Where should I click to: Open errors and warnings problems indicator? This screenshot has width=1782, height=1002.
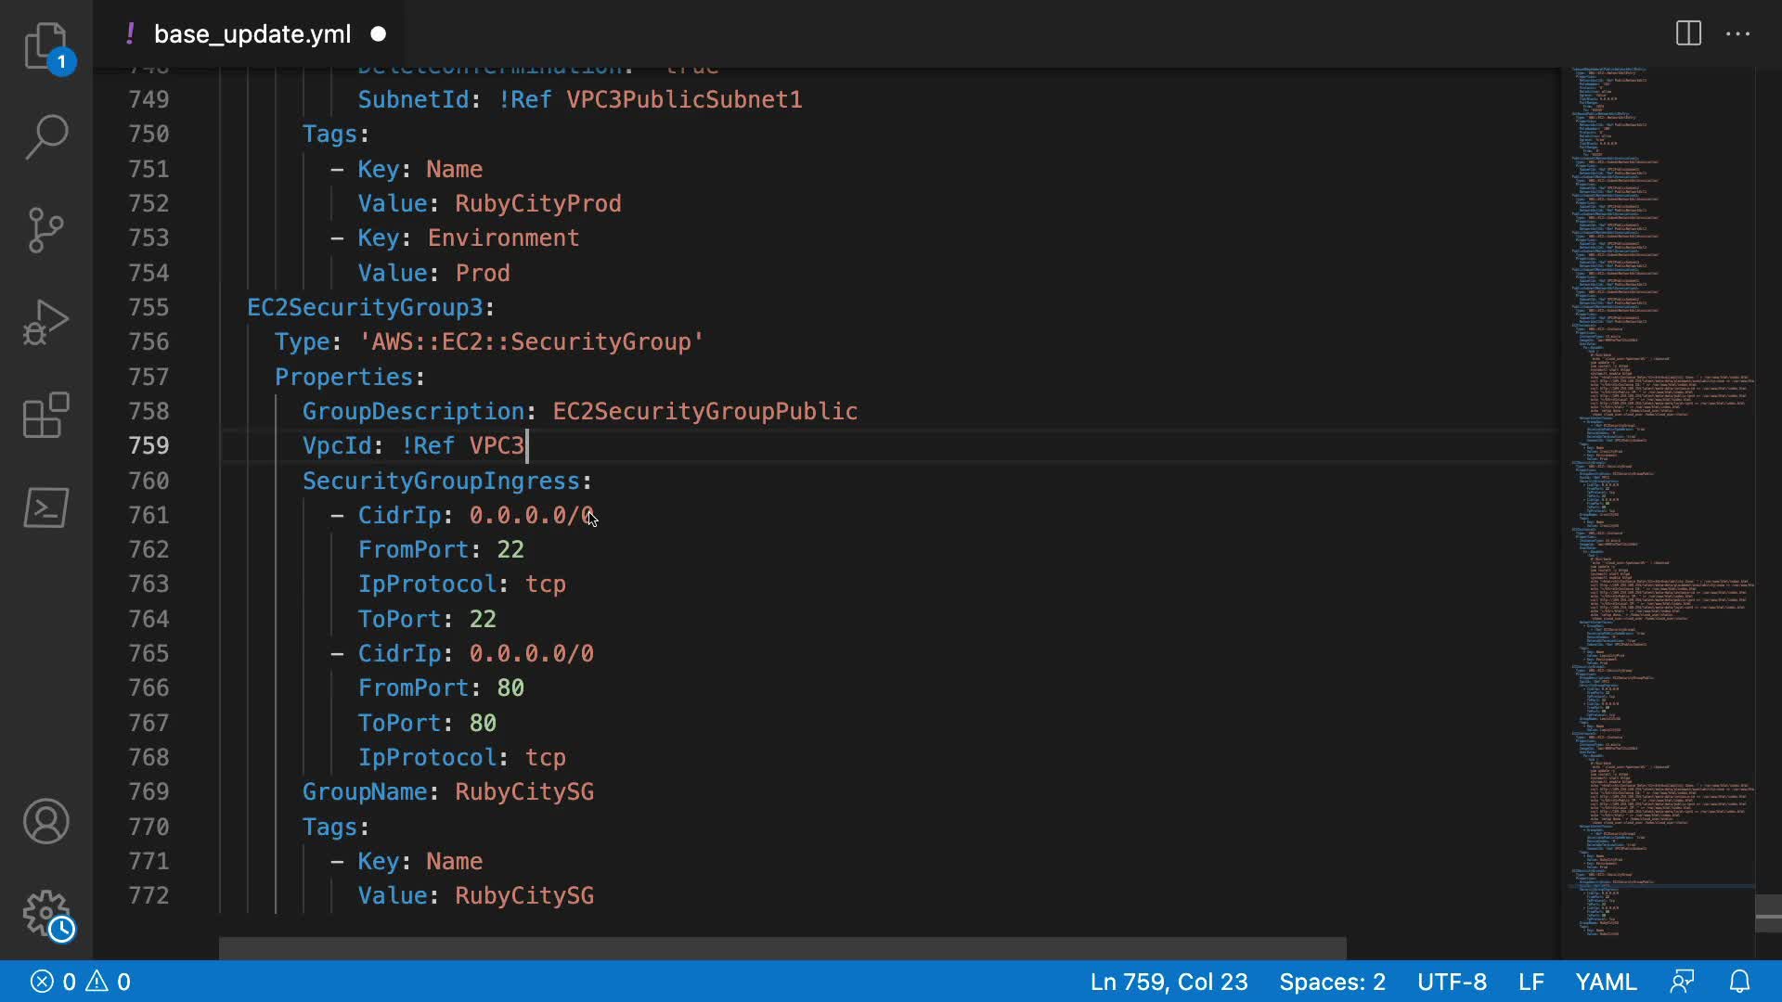click(x=81, y=982)
